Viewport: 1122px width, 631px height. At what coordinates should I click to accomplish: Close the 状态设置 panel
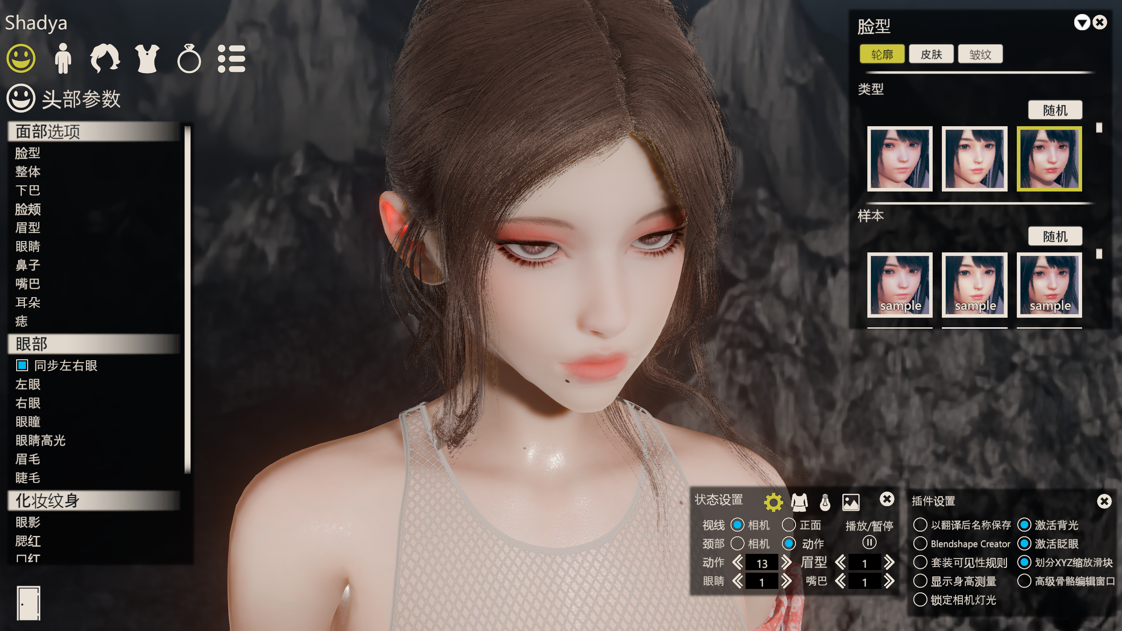(x=887, y=499)
